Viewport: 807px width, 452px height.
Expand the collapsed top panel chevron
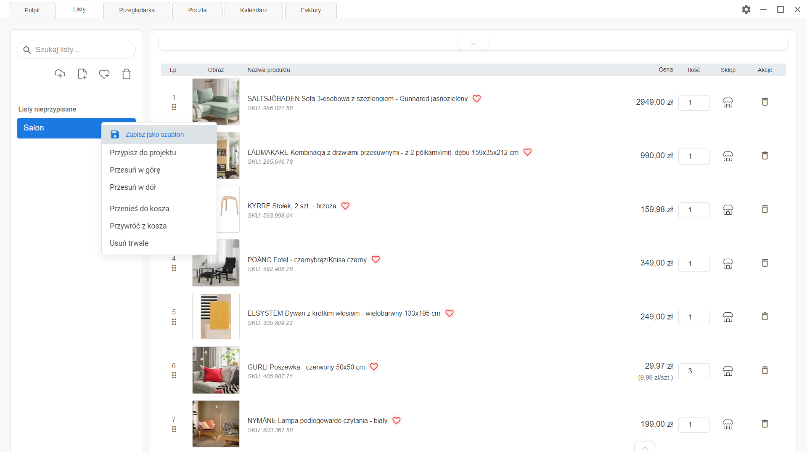(x=473, y=44)
